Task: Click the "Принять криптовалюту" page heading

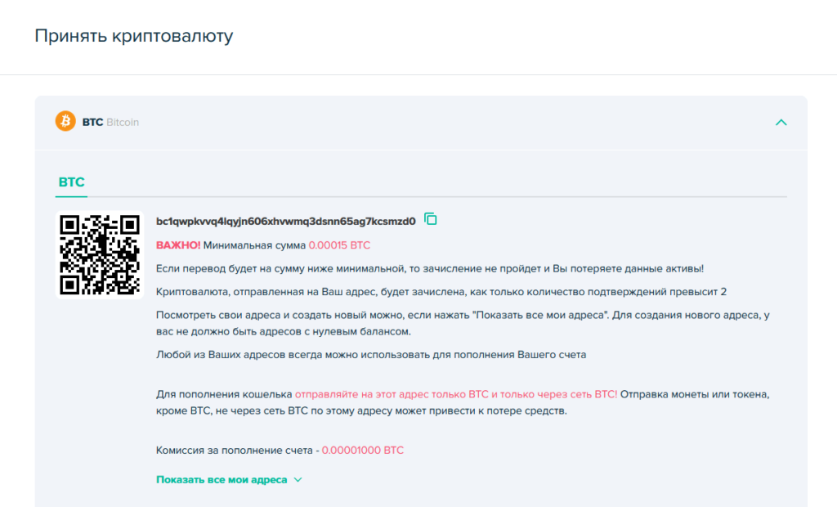Action: coord(133,36)
